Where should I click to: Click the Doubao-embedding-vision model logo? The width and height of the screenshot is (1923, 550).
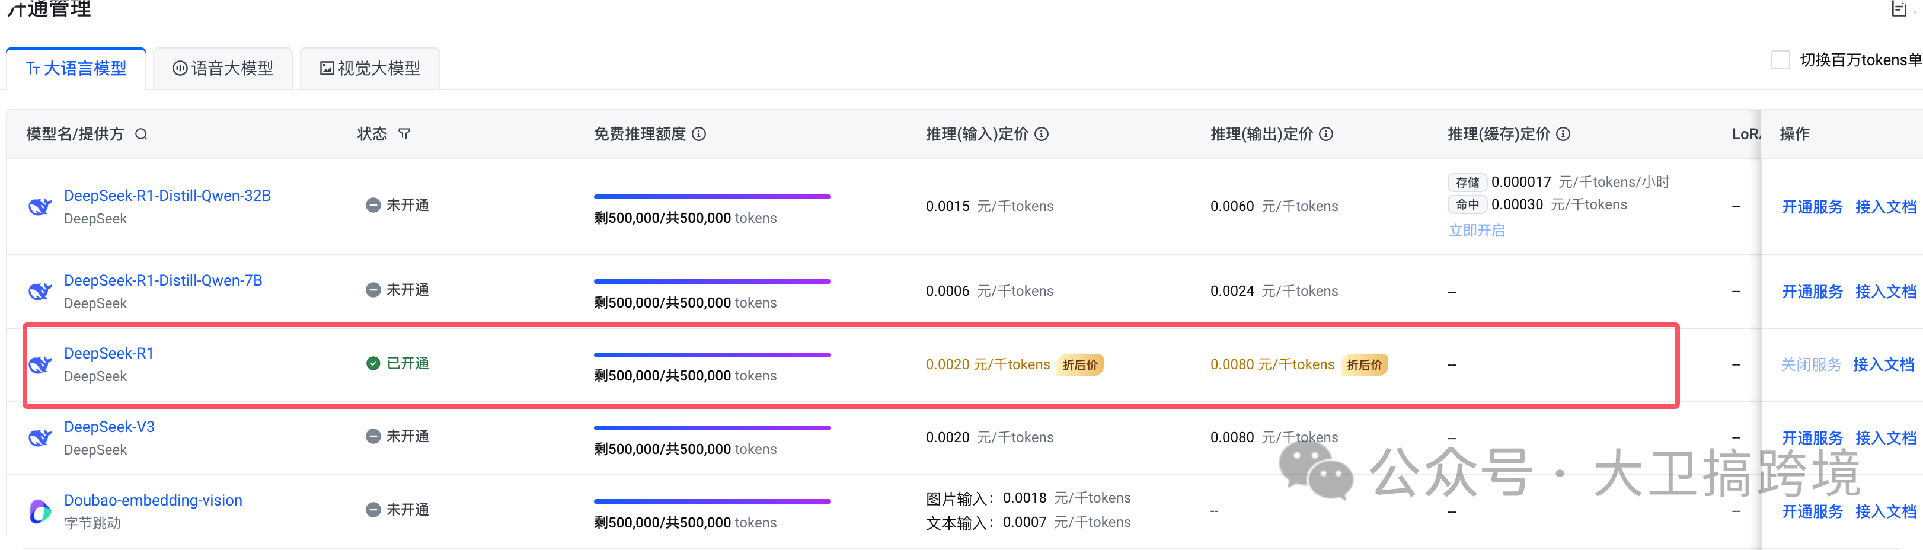pyautogui.click(x=40, y=511)
